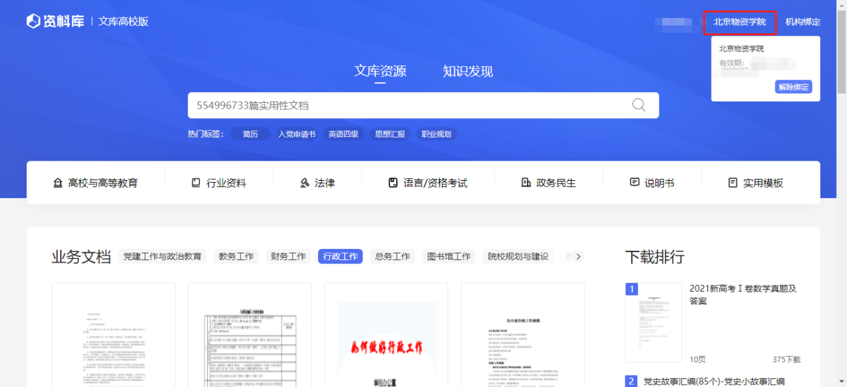Click 机构绑定 link
The height and width of the screenshot is (387, 847).
[x=803, y=22]
